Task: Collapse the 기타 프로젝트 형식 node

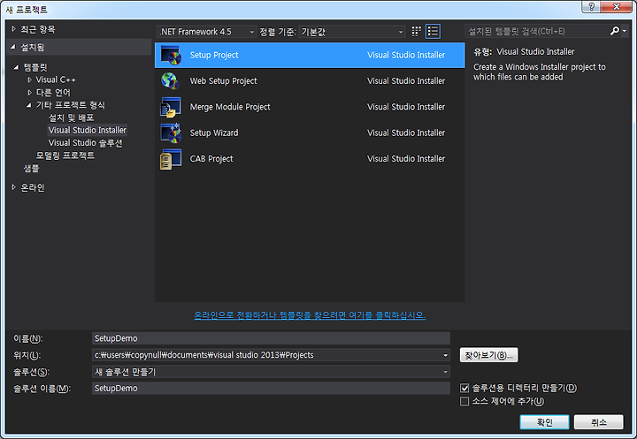Action: pos(29,105)
